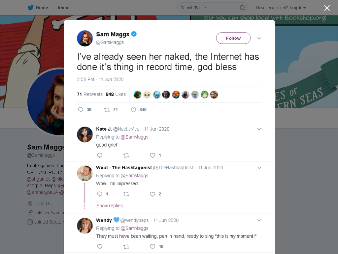
Task: Like the main tweet with 848 likes
Action: click(133, 110)
